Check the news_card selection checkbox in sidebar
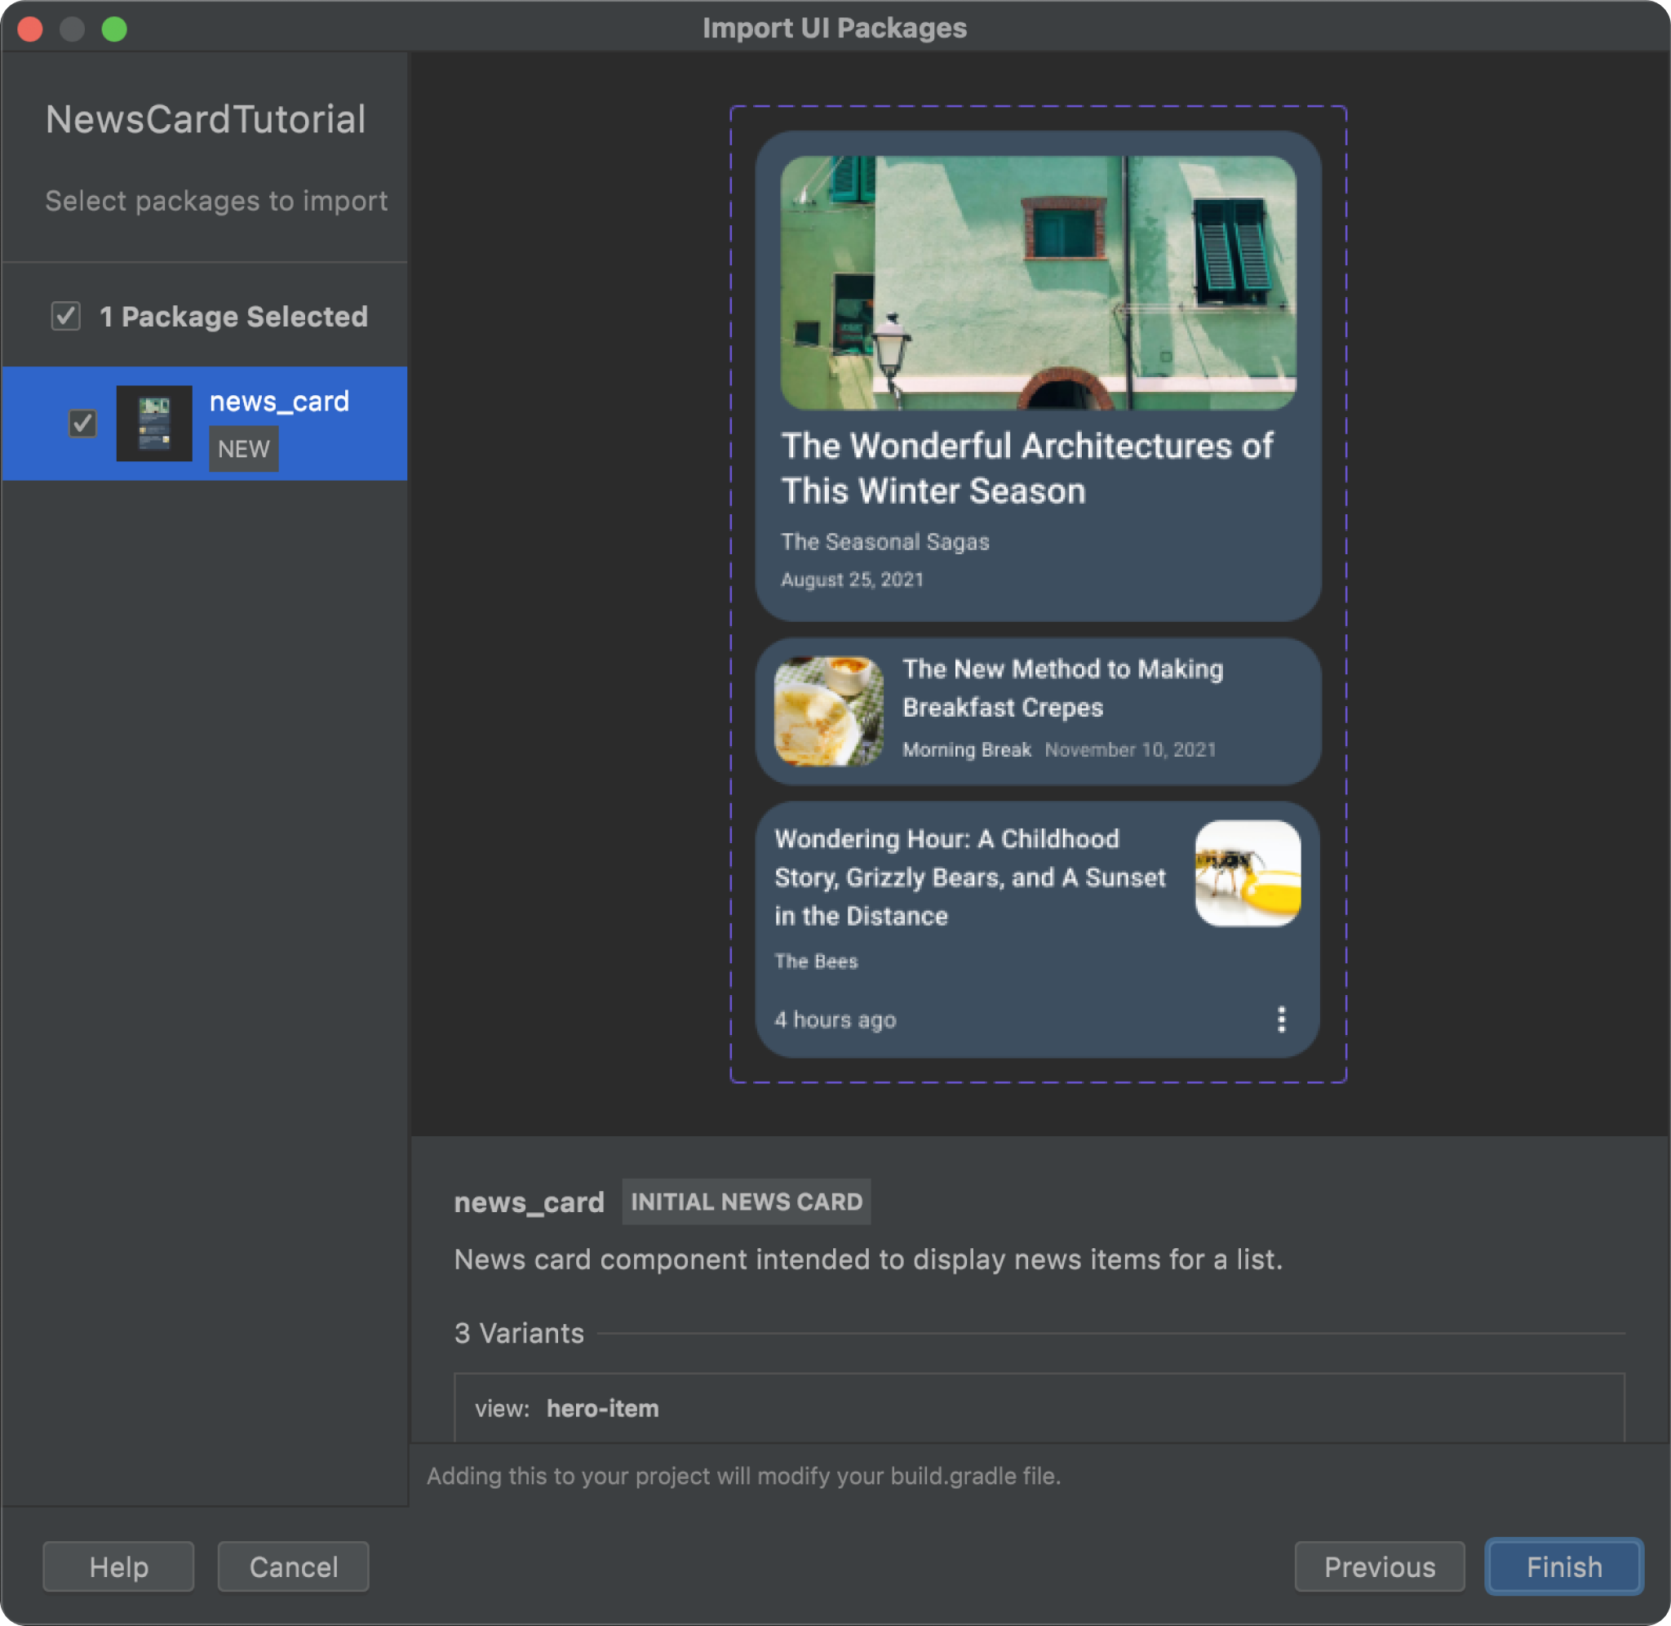This screenshot has width=1671, height=1626. pyautogui.click(x=81, y=421)
